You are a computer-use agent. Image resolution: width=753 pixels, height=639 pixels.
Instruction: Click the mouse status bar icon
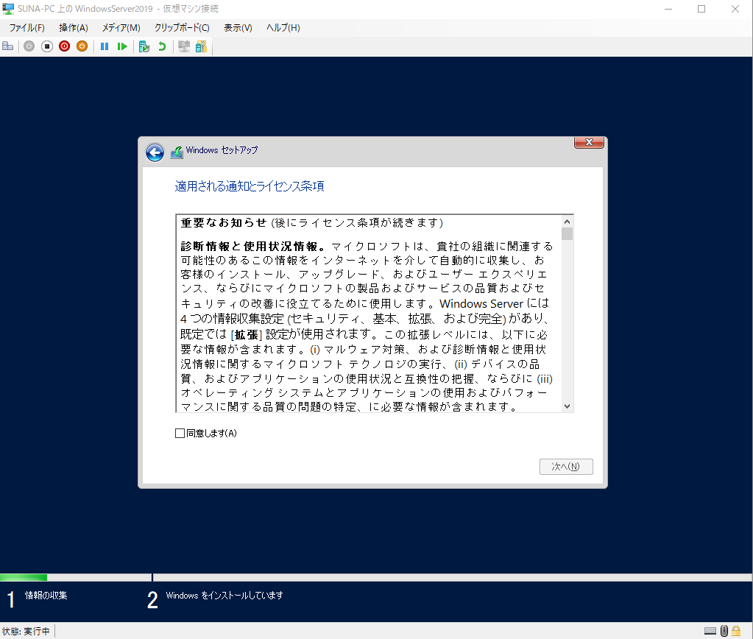(724, 631)
